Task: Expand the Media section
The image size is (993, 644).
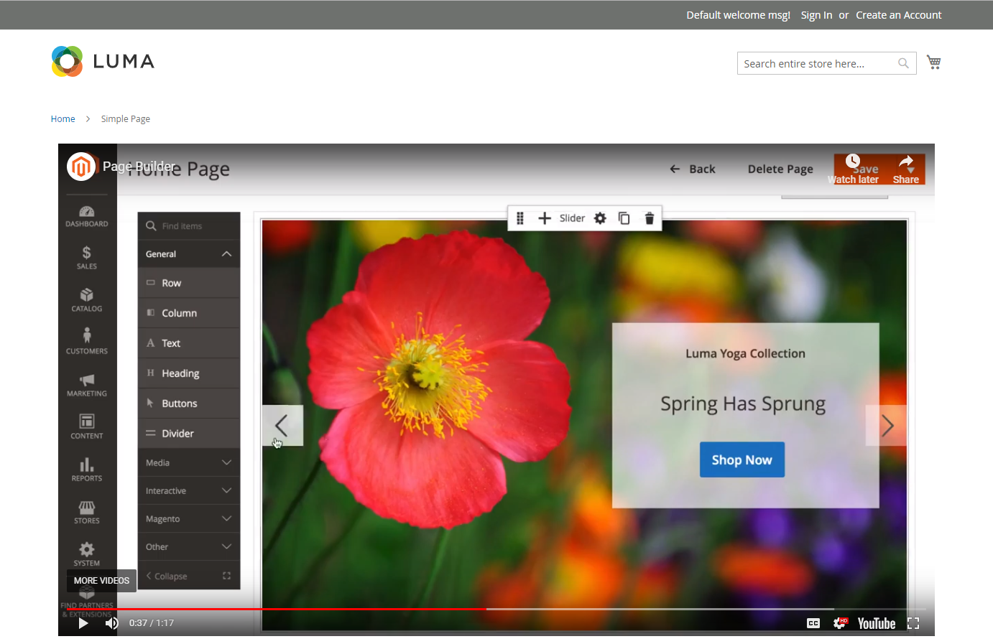Action: click(x=189, y=463)
